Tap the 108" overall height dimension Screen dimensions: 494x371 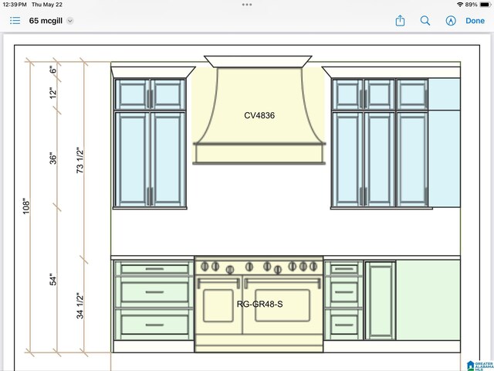[x=26, y=206]
